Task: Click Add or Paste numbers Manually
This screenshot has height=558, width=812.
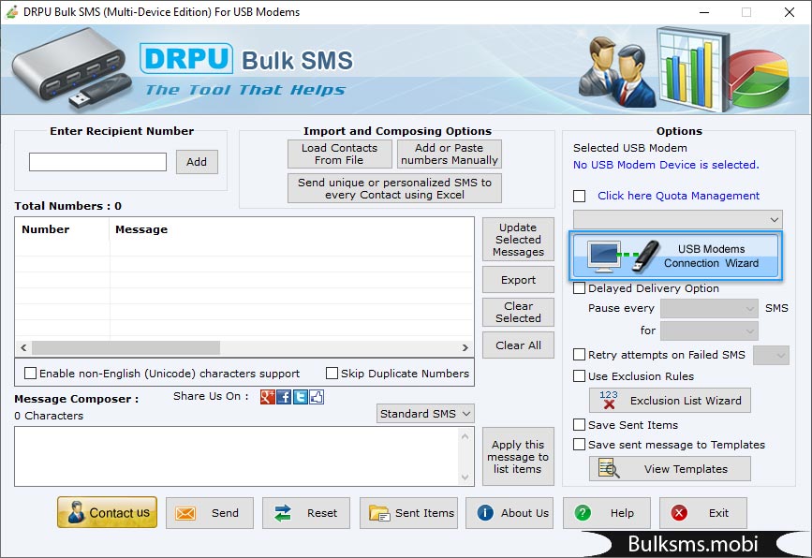Action: (450, 154)
